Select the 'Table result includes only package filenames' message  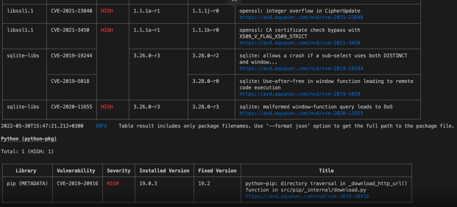tap(286, 126)
